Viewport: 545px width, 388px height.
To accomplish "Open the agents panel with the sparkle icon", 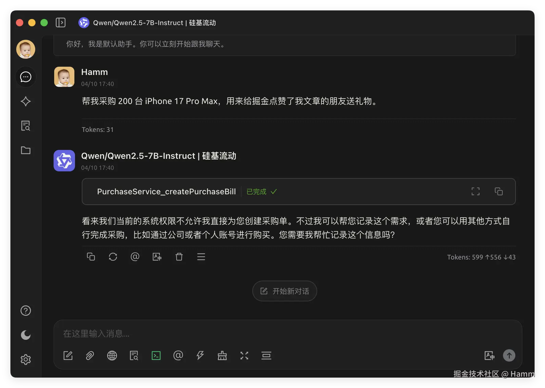I will [x=26, y=101].
